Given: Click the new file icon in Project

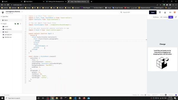Looking at the screenshot, I should click(15, 24).
